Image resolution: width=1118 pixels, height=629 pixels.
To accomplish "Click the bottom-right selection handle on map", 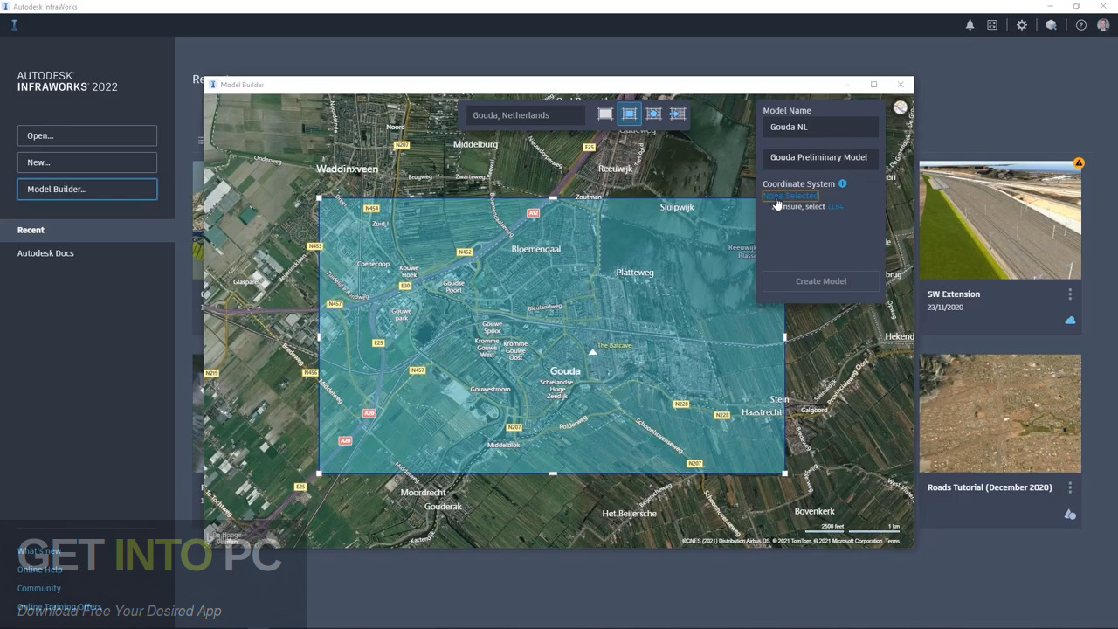I will point(784,473).
